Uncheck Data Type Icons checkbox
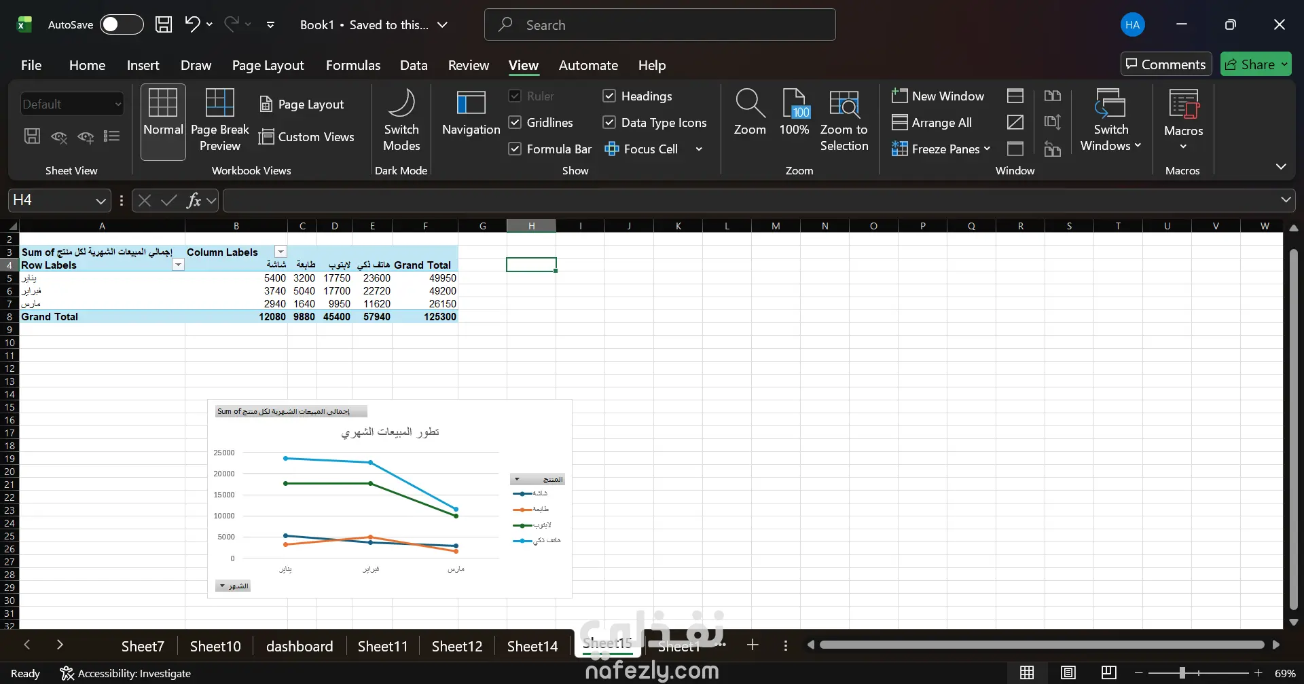Screen dimensions: 1304x684 [609, 122]
